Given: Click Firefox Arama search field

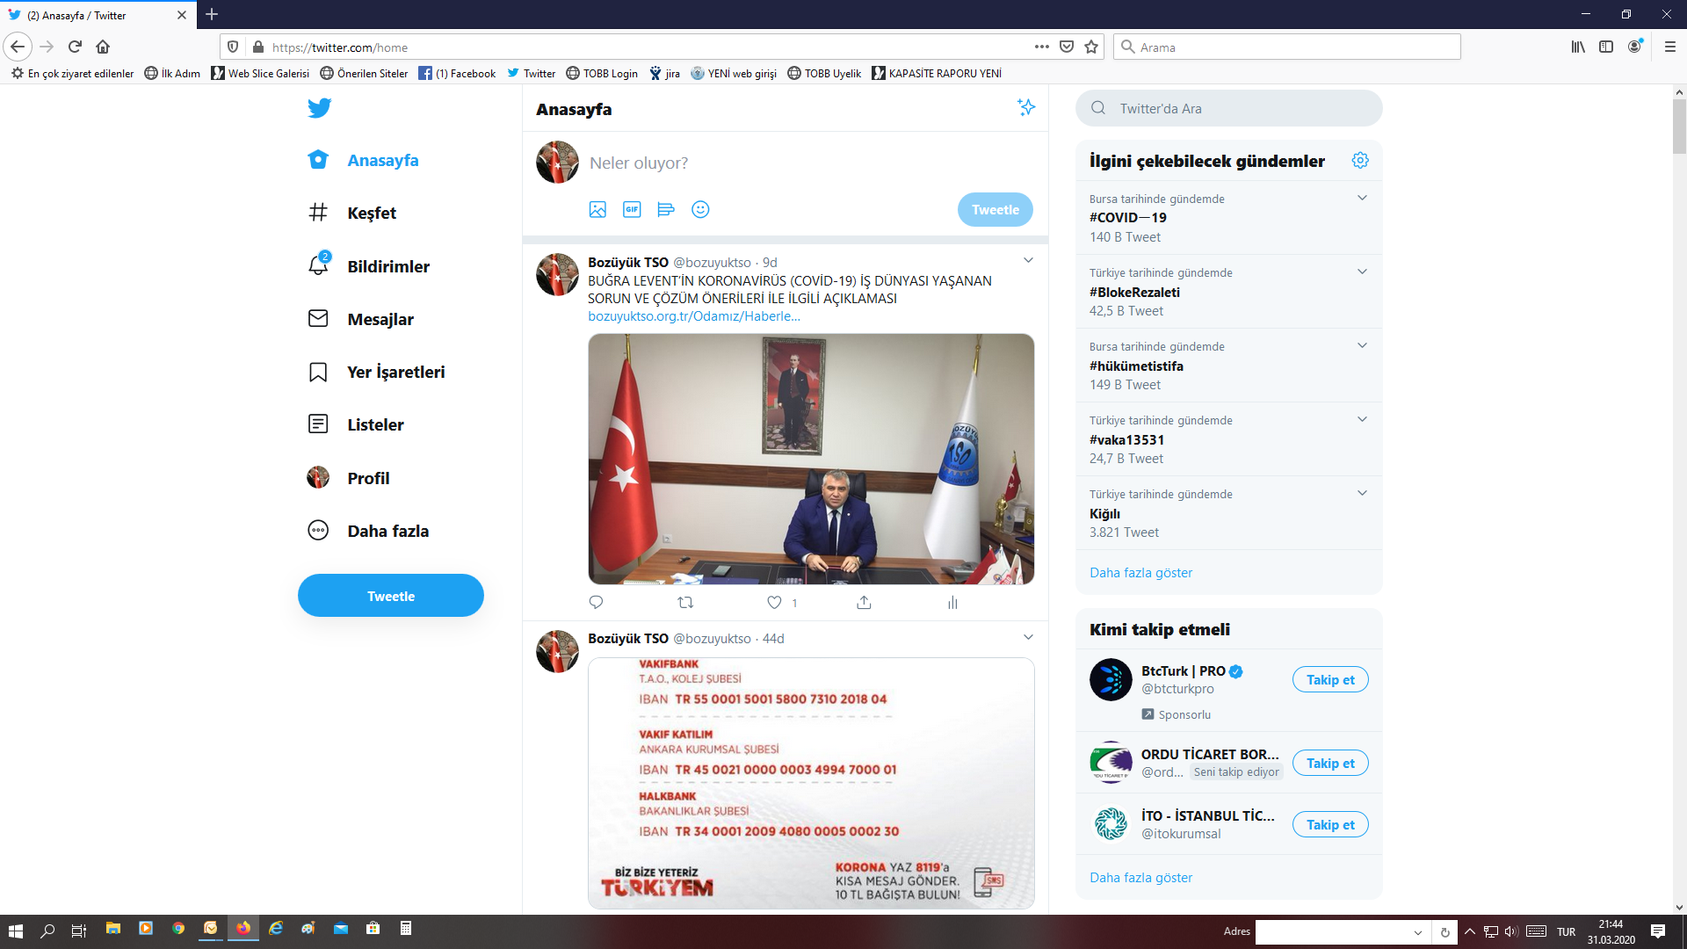Looking at the screenshot, I should [1287, 47].
